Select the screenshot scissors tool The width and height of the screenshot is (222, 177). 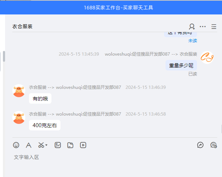coord(41,145)
